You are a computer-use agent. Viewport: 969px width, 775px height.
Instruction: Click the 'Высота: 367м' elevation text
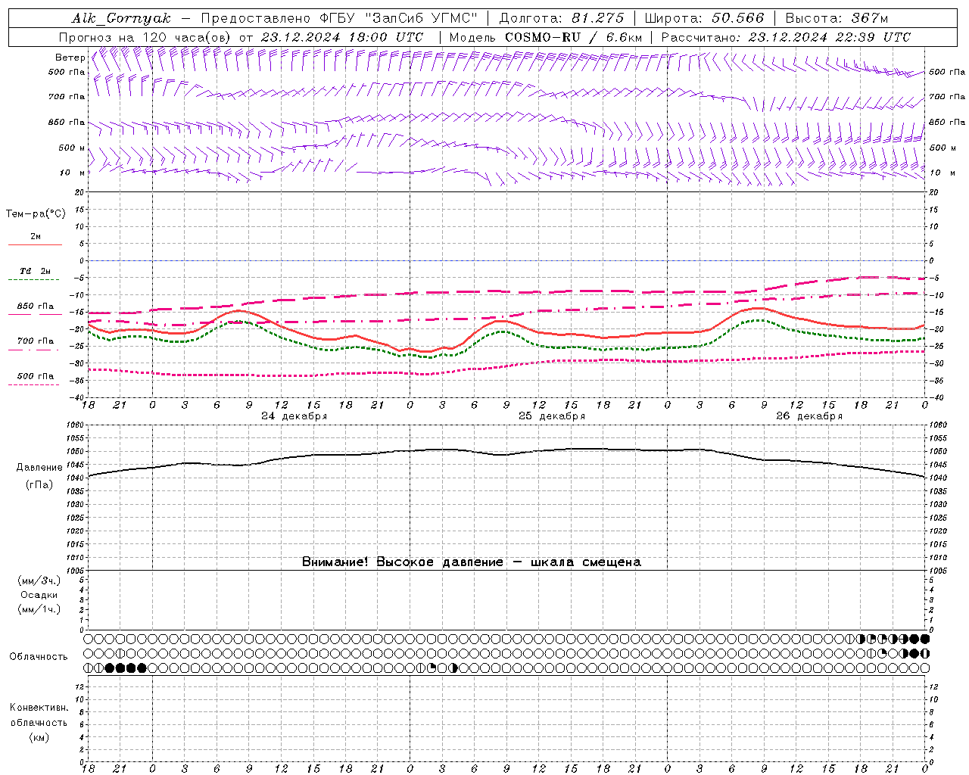837,18
